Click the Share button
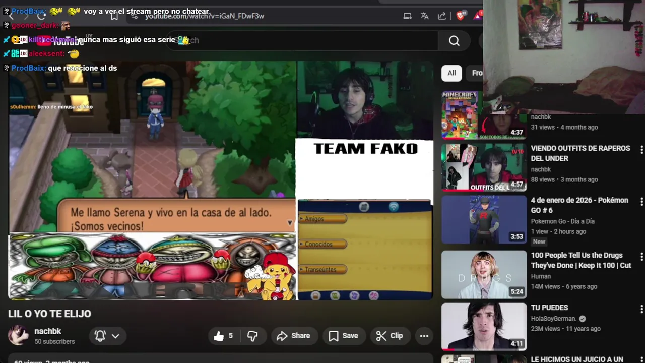Image resolution: width=645 pixels, height=363 pixels. (293, 336)
